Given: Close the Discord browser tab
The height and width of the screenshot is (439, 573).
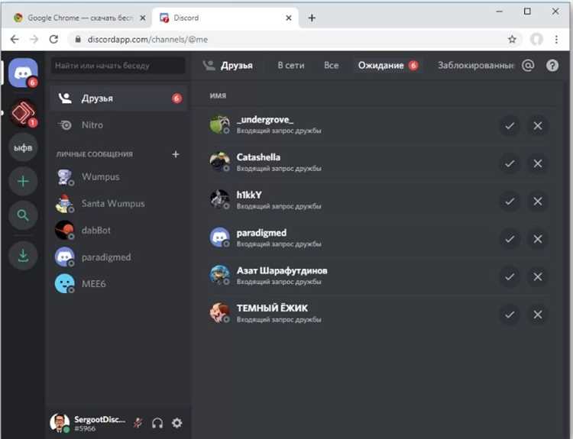Looking at the screenshot, I should (288, 18).
